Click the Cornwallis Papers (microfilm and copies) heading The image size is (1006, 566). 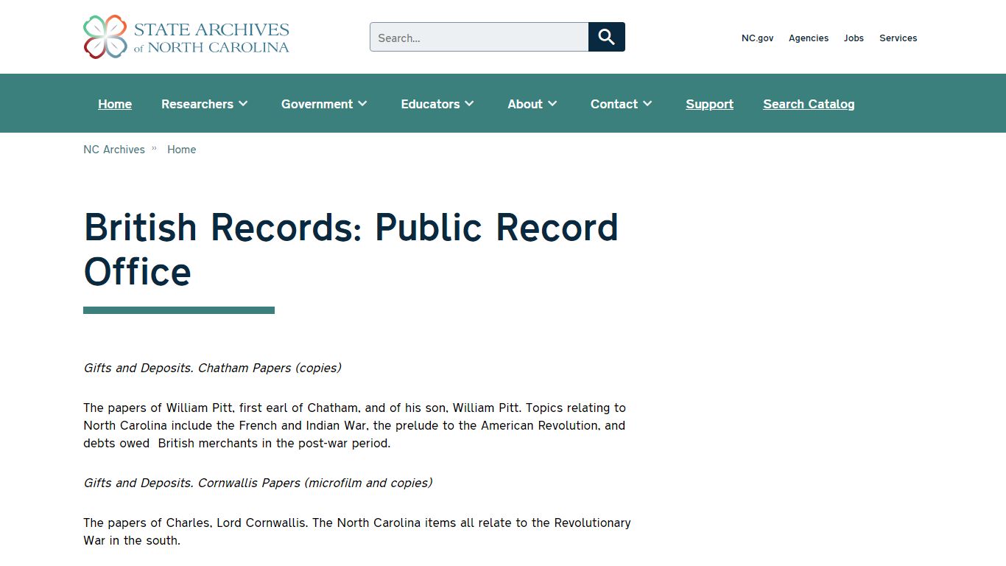point(258,483)
